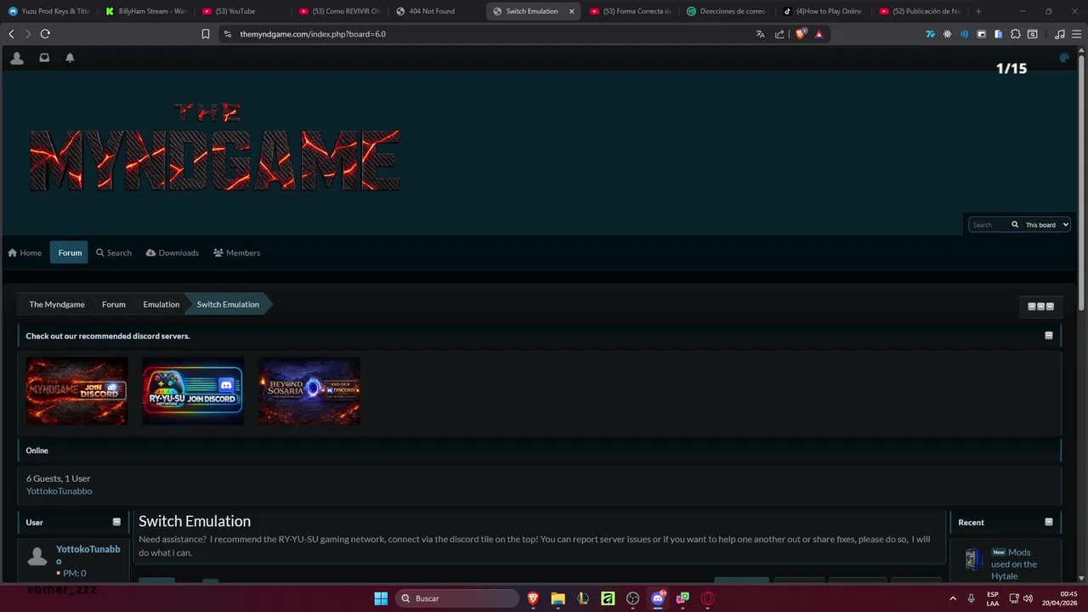Image resolution: width=1088 pixels, height=612 pixels.
Task: Click the picture-in-picture extension icon
Action: [981, 34]
